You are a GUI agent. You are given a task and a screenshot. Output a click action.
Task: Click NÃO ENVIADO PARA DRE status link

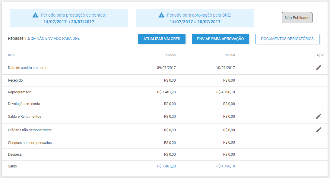58,39
